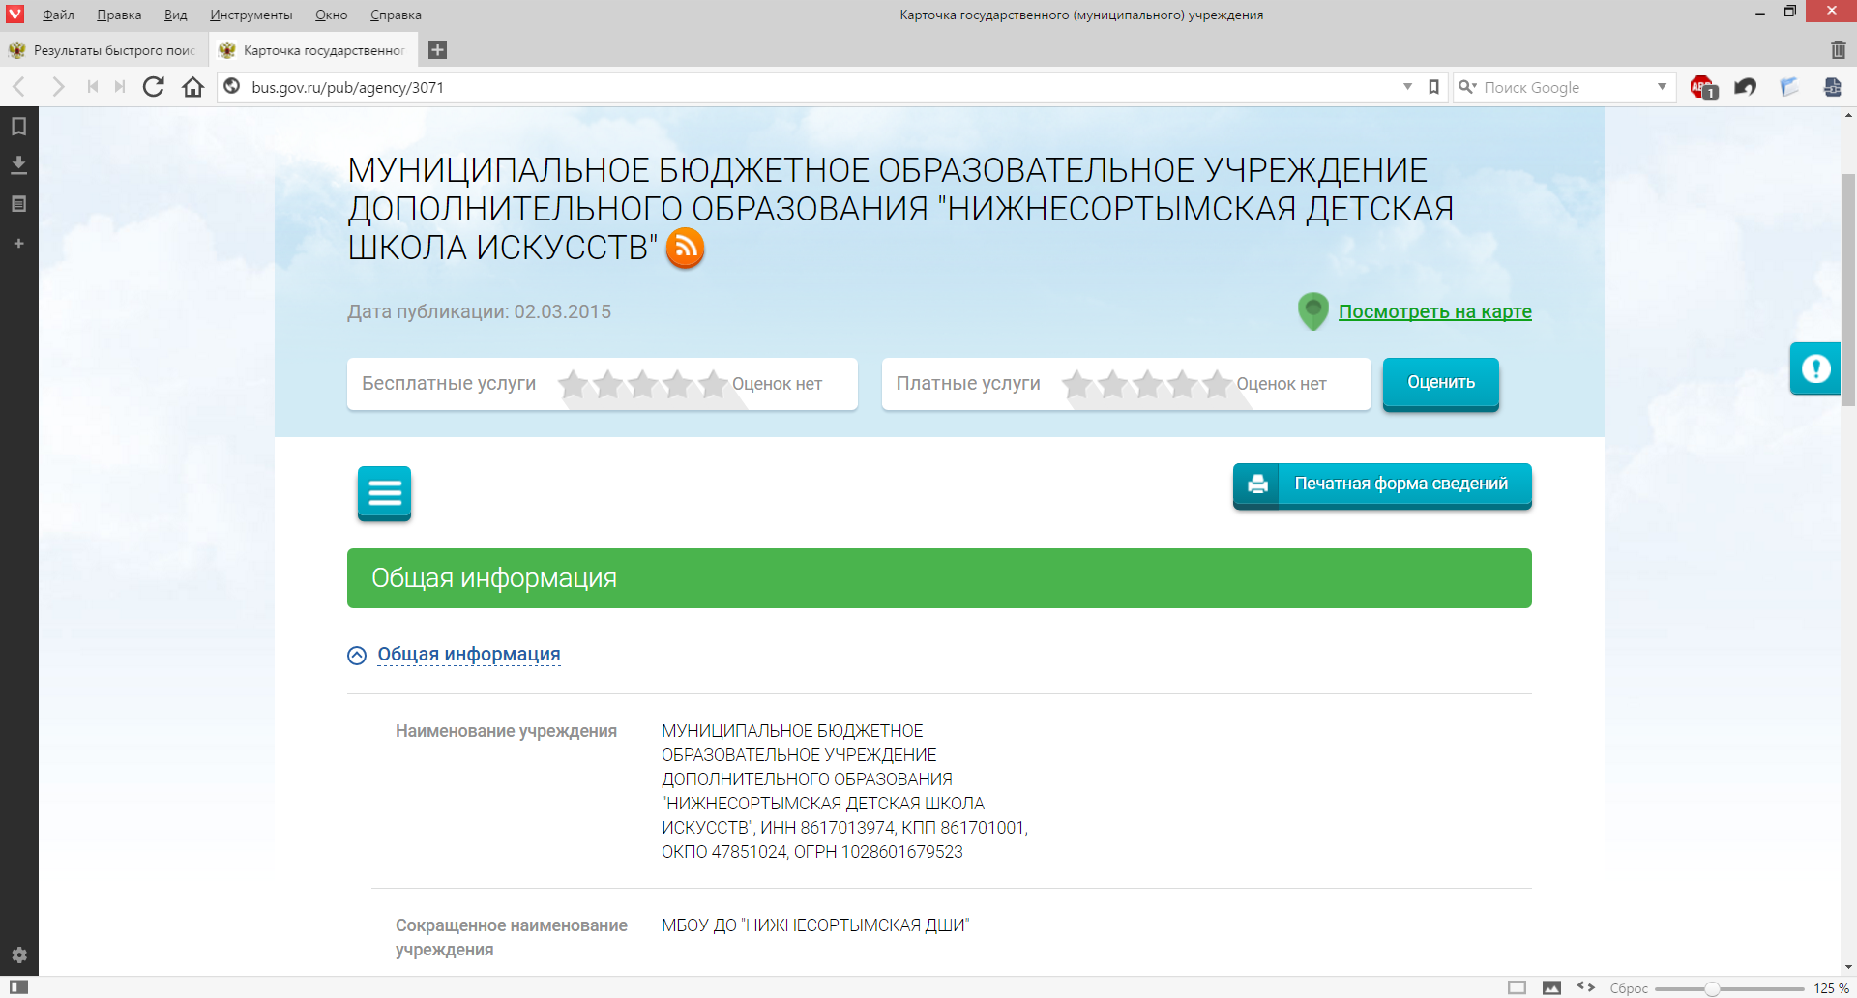This screenshot has height=998, width=1857.
Task: Click the Дата публикации: 02.03.2015 text
Action: coord(479,311)
